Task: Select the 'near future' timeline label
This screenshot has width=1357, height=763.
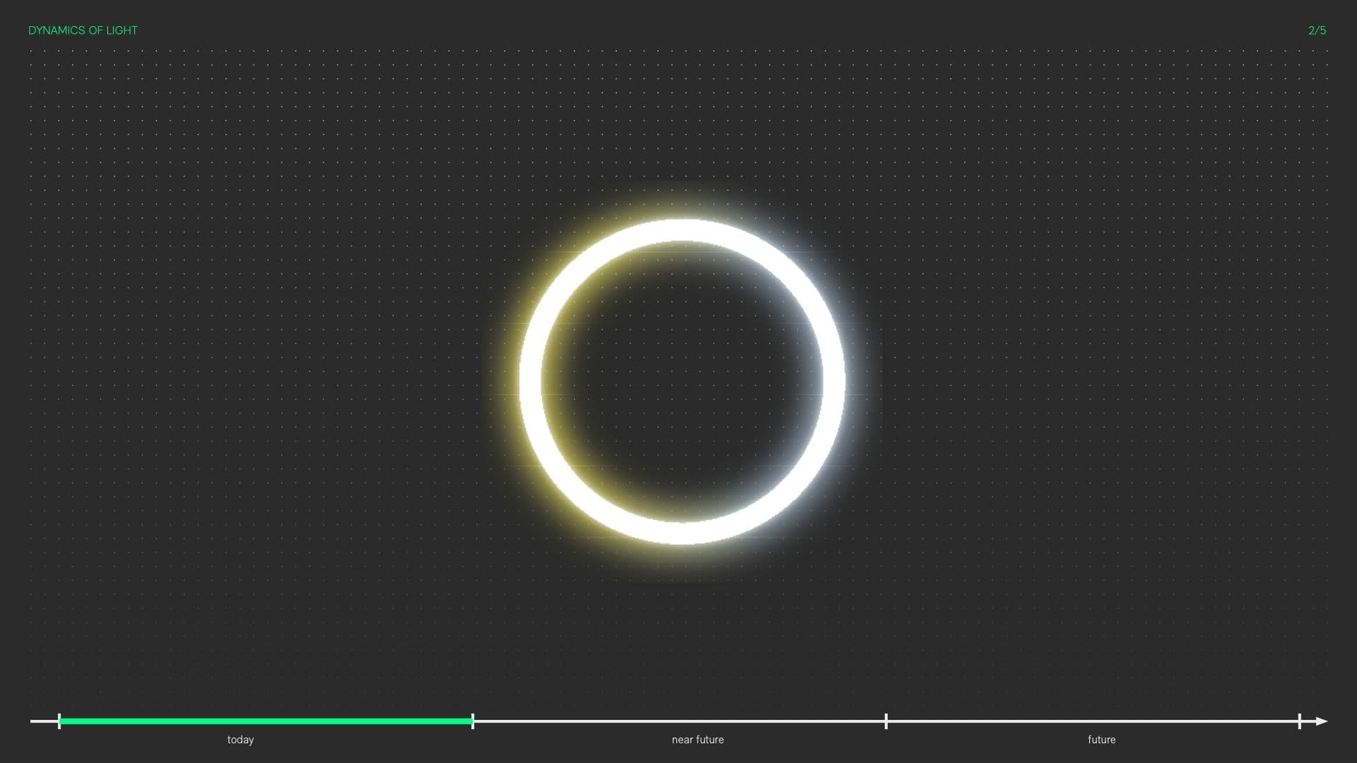Action: 698,740
